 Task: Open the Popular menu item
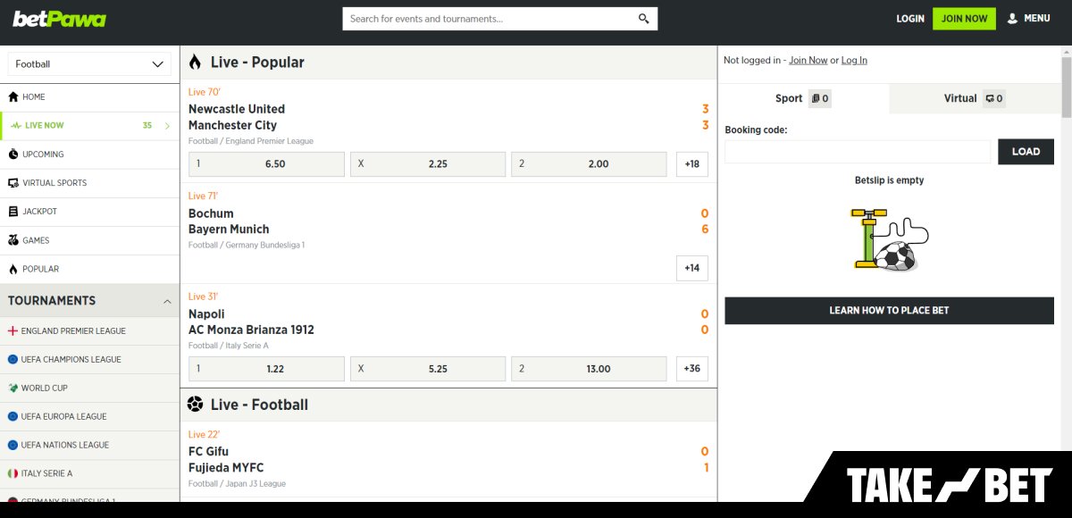click(89, 269)
